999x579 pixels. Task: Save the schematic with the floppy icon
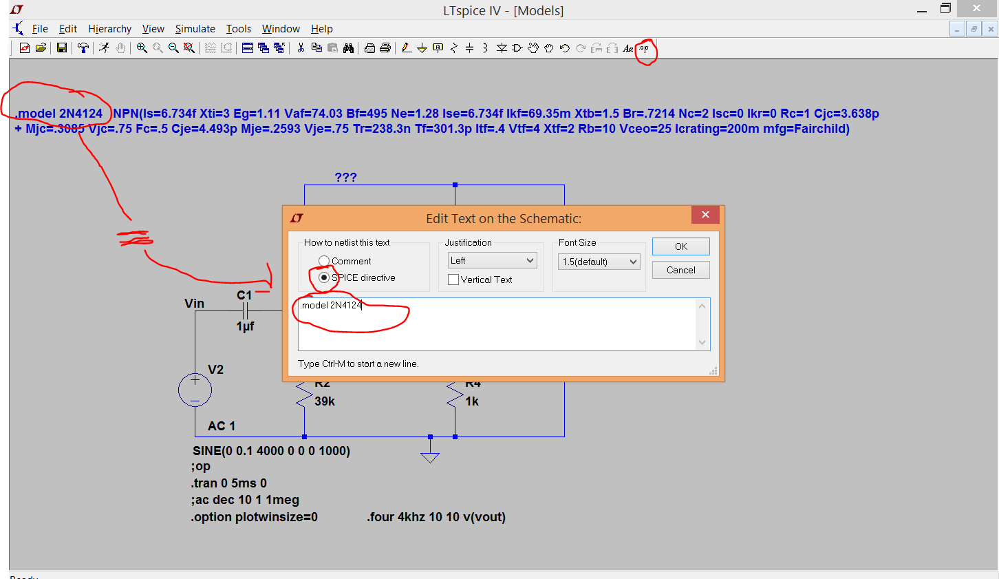(x=62, y=48)
